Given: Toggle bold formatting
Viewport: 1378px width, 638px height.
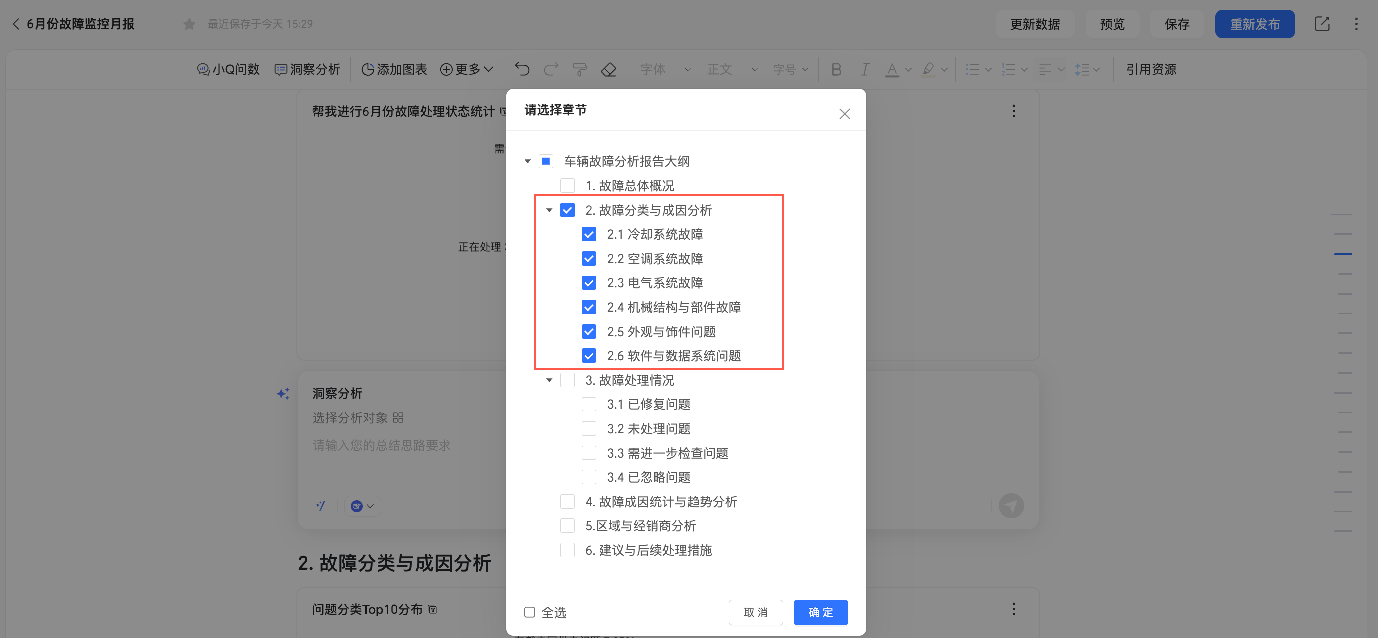Looking at the screenshot, I should click(x=836, y=69).
